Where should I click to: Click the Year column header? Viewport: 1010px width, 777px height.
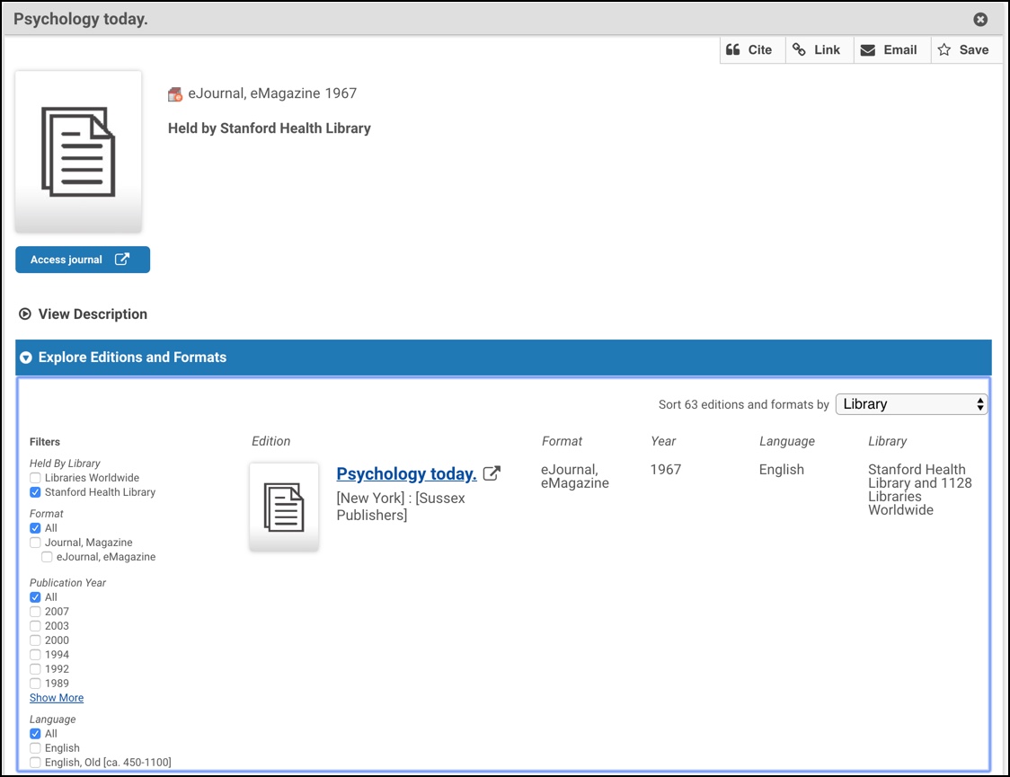[663, 441]
